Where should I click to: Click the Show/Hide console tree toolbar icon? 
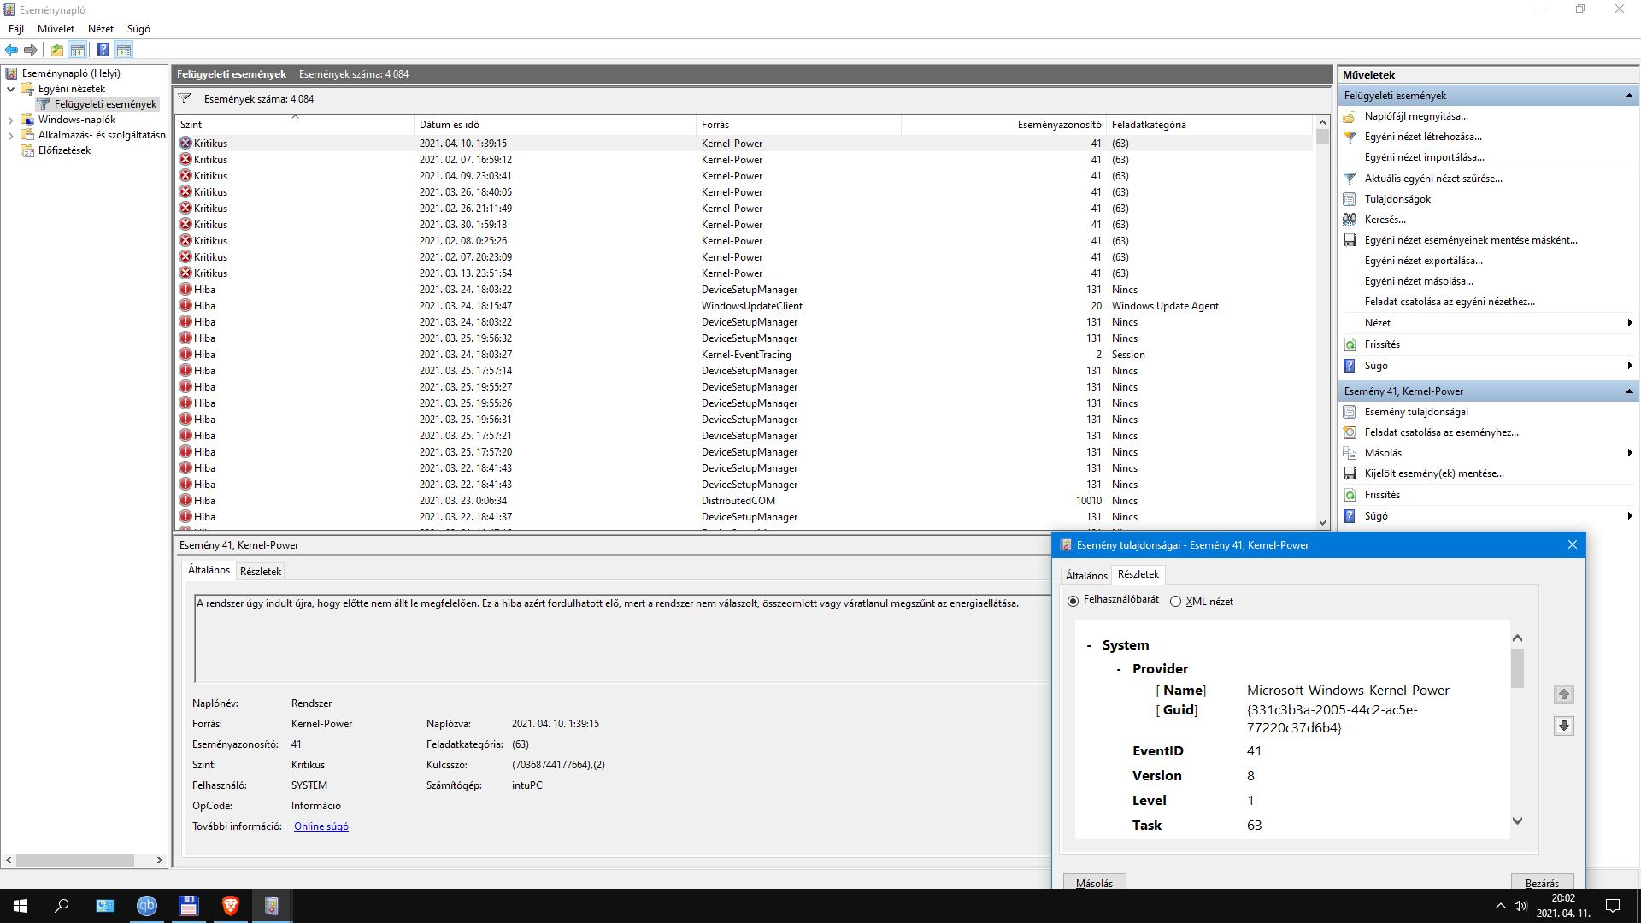[x=78, y=50]
